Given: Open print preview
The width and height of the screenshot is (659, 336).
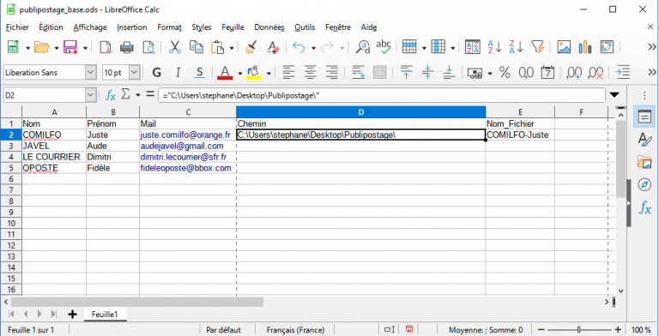Looking at the screenshot, I should pos(148,47).
